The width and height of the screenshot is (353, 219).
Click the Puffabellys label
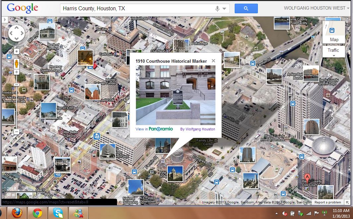click(200, 43)
